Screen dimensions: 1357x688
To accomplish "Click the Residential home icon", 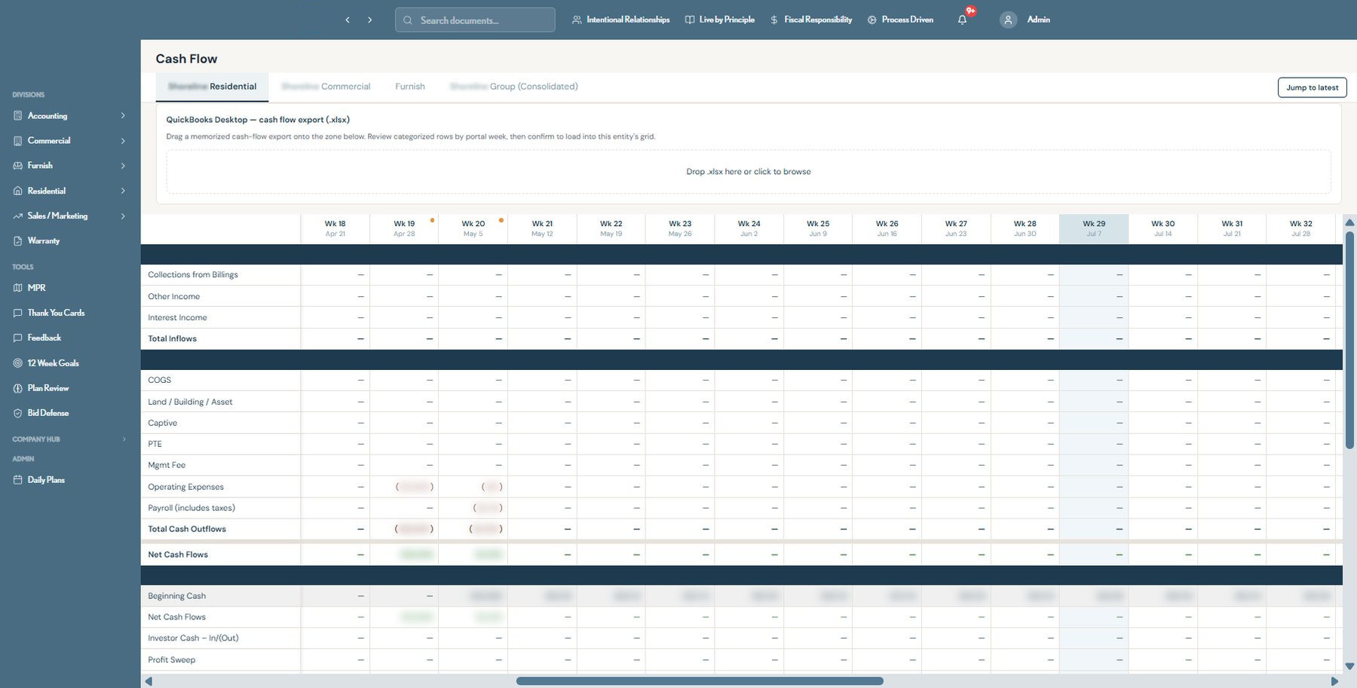I will coord(18,191).
